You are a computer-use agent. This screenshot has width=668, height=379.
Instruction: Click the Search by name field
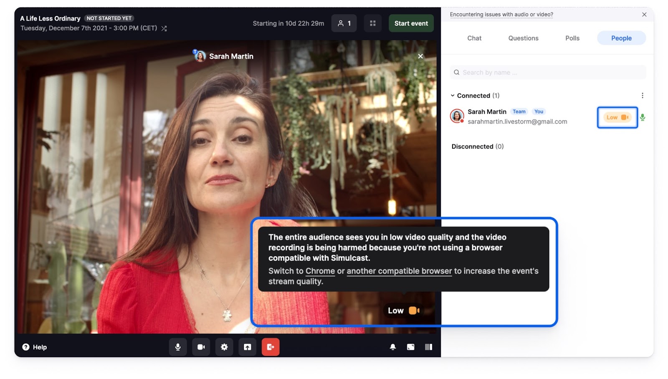point(548,73)
